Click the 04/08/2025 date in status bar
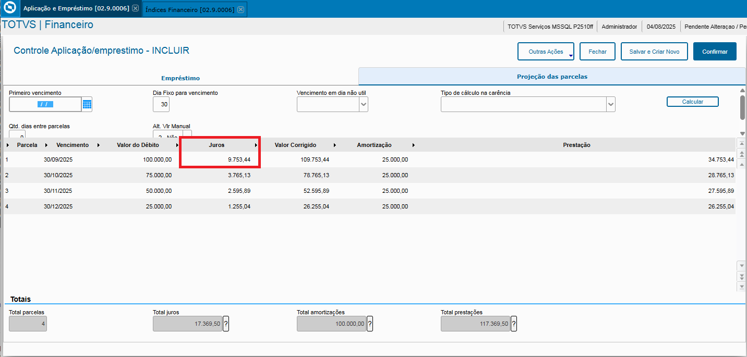The width and height of the screenshot is (747, 357). [x=661, y=26]
